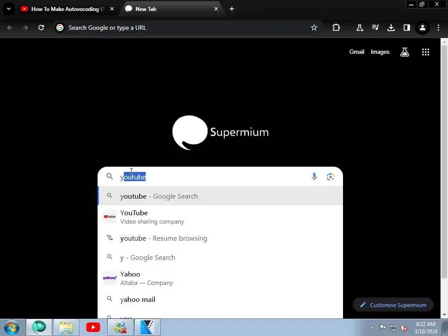448x336 pixels.
Task: Reload the current page
Action: tap(41, 28)
